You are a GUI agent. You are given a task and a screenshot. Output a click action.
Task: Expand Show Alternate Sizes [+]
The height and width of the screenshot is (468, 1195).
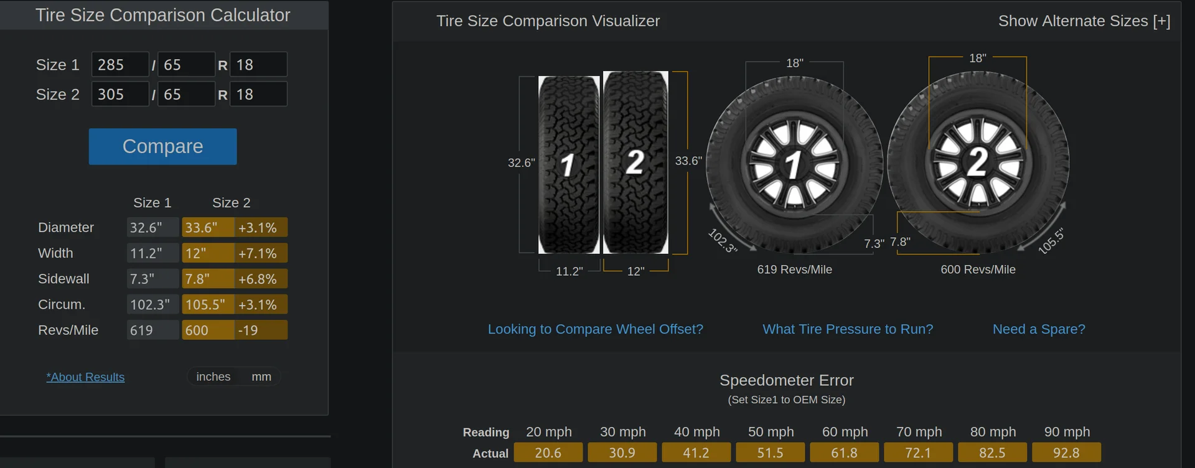coord(1084,21)
